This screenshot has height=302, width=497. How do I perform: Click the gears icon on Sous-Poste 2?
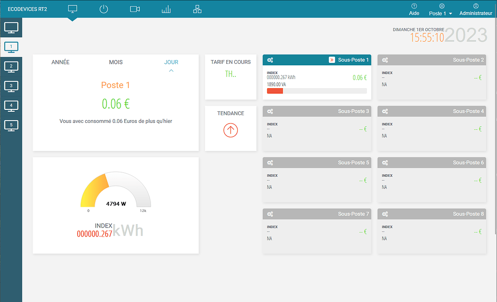tap(384, 60)
